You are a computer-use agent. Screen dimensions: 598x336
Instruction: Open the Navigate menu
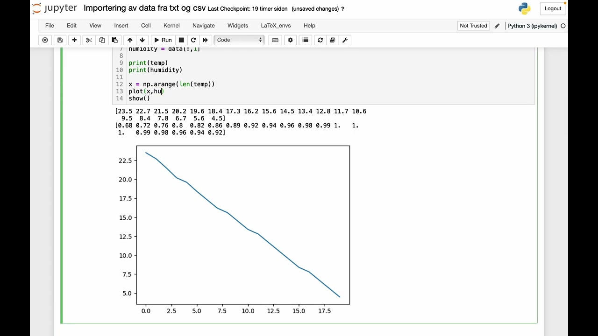(x=204, y=26)
